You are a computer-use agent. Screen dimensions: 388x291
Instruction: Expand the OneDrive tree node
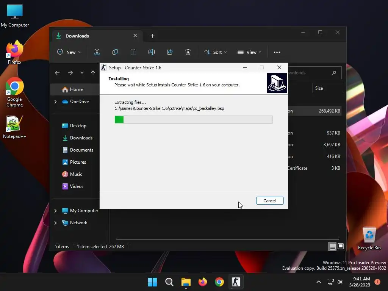55,102
